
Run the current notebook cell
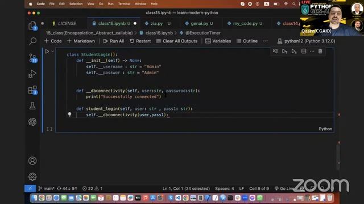(x=47, y=52)
